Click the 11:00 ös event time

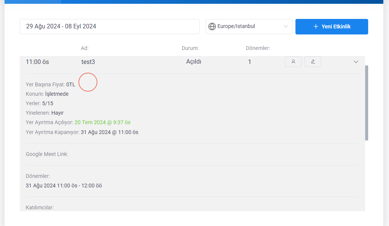[37, 62]
